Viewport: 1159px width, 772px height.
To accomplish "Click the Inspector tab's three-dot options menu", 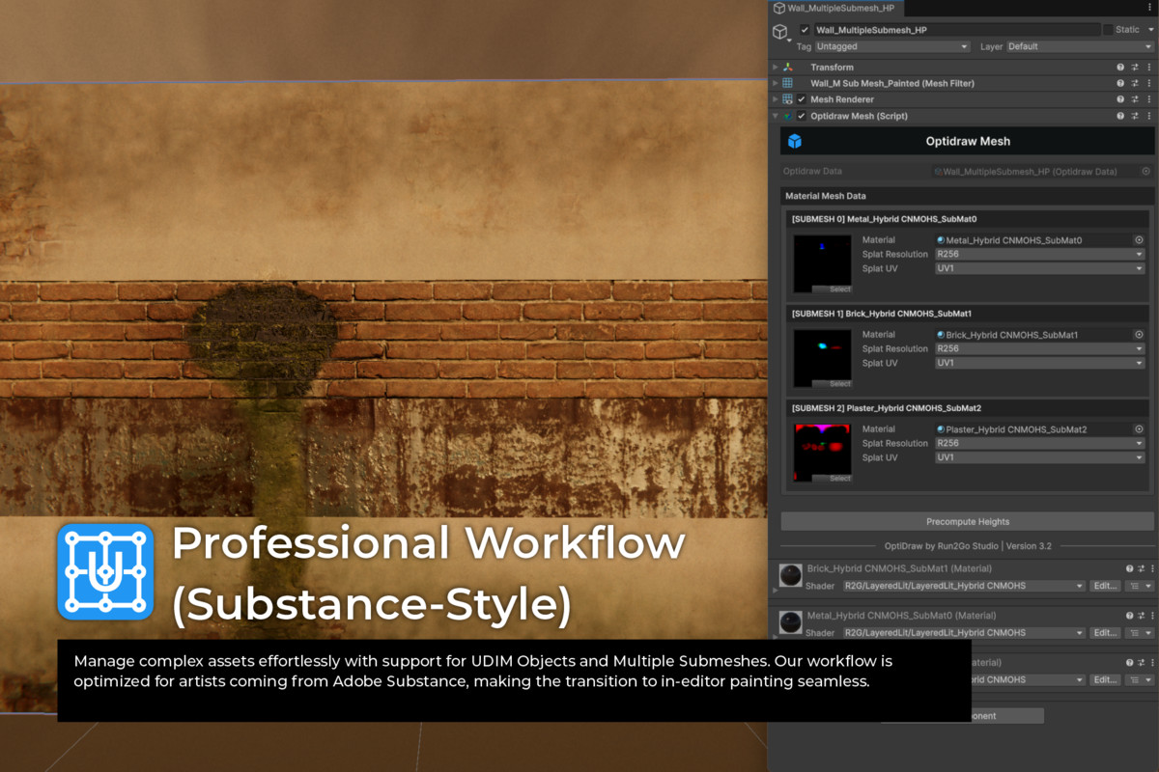I will 1148,8.
